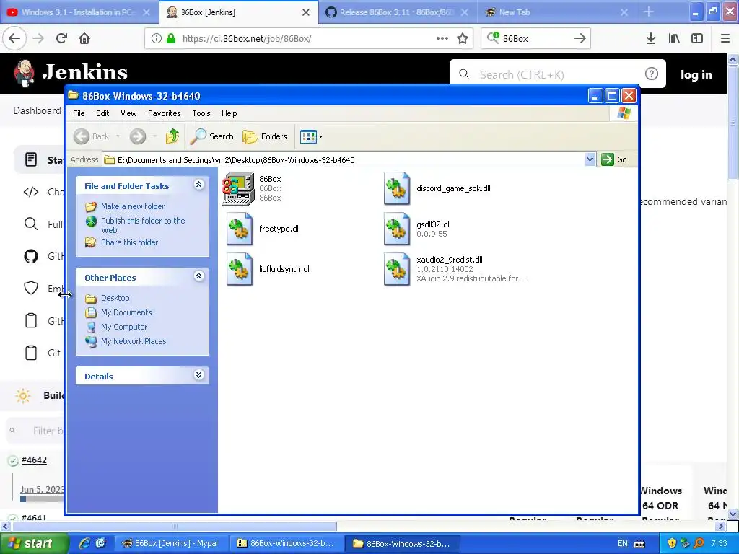The width and height of the screenshot is (739, 554).
Task: Click Share this folder
Action: (x=130, y=242)
